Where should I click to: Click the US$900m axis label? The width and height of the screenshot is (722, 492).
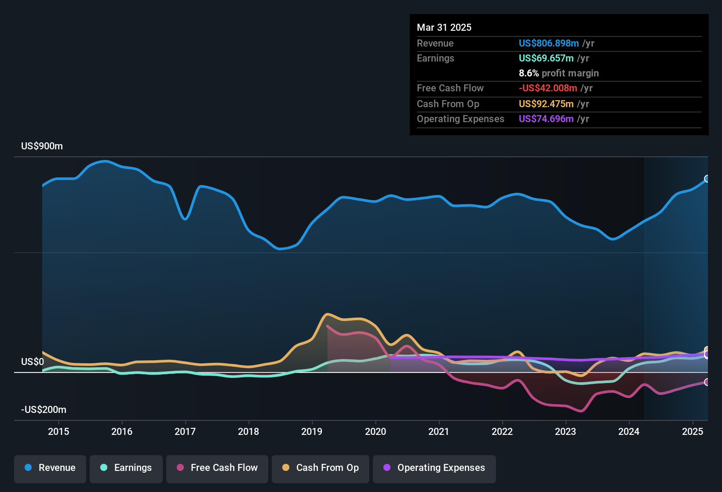click(x=42, y=146)
